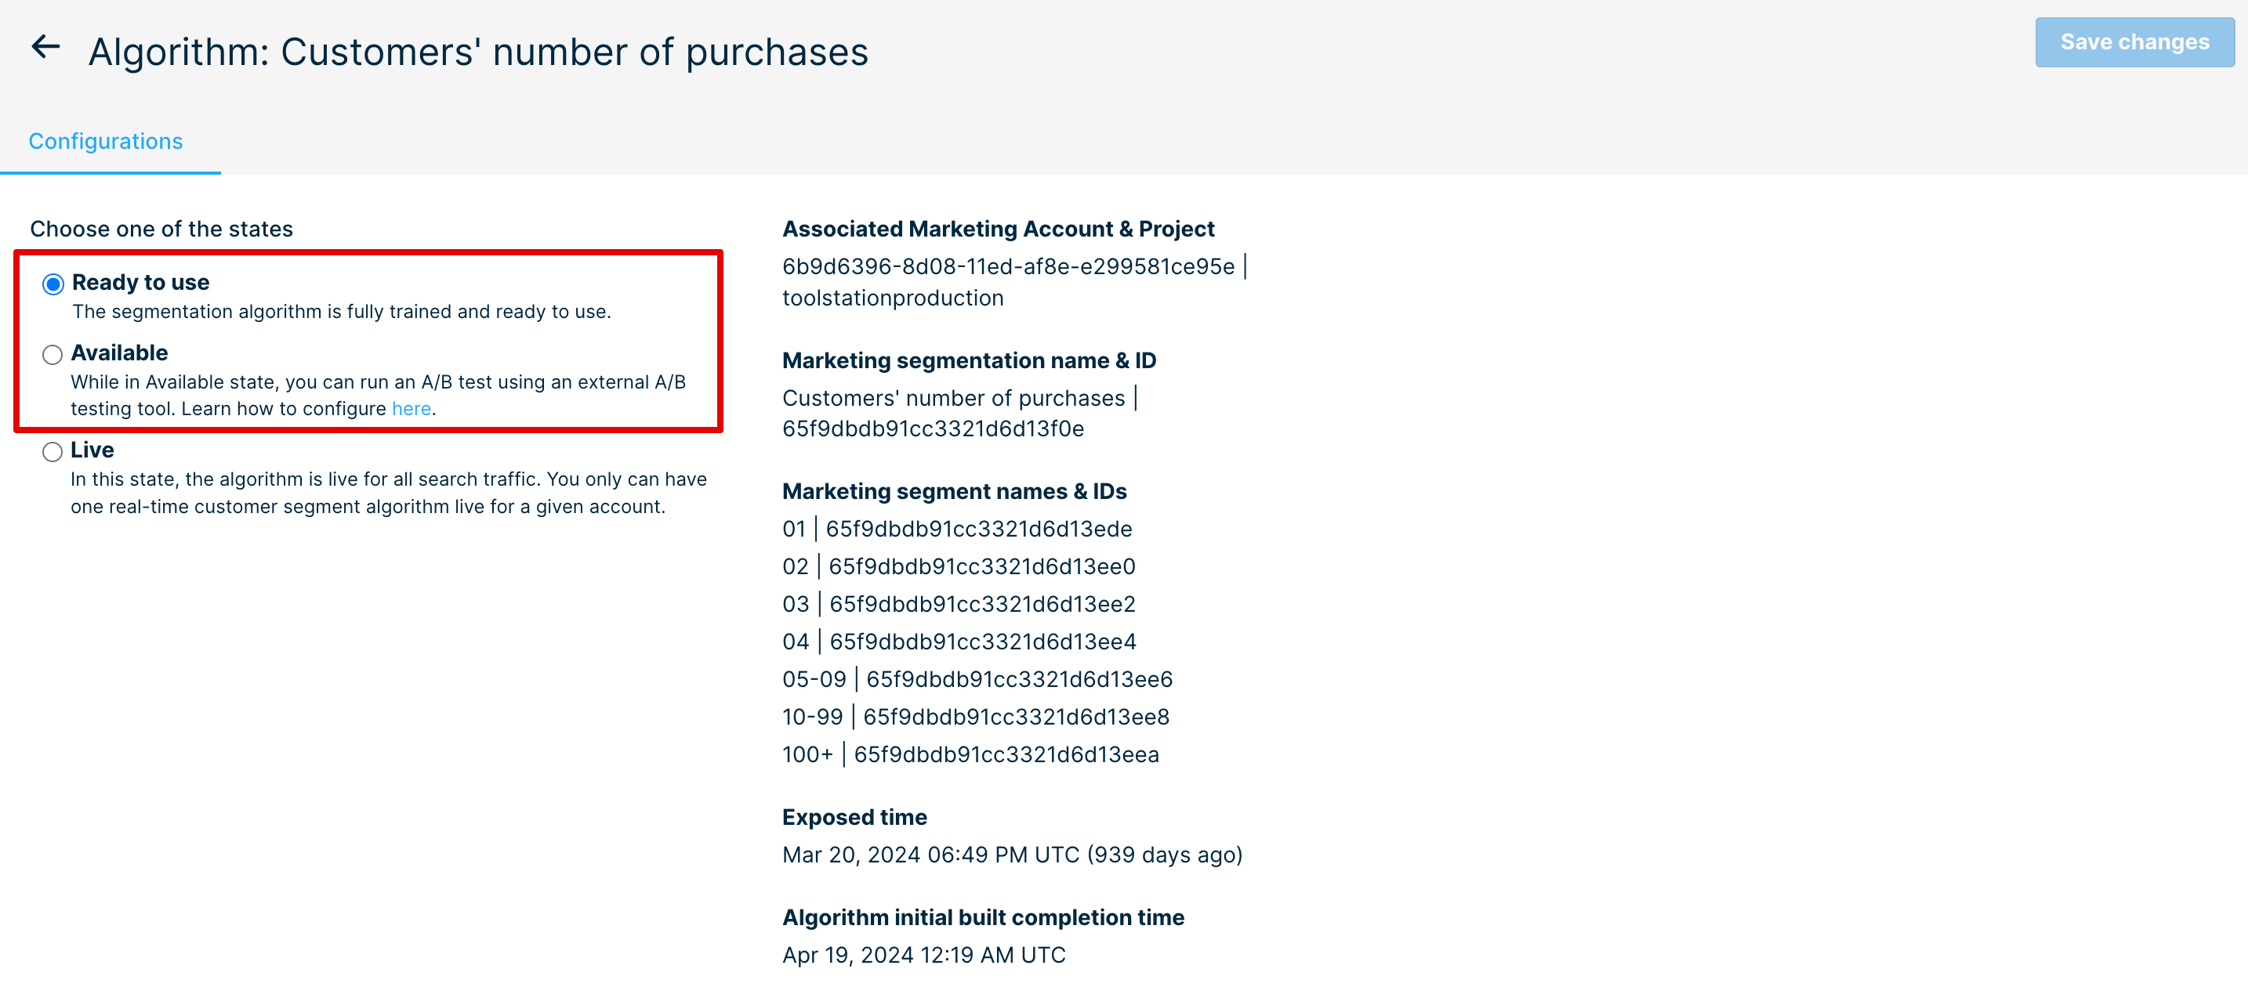Click the Live state description text

point(388,493)
